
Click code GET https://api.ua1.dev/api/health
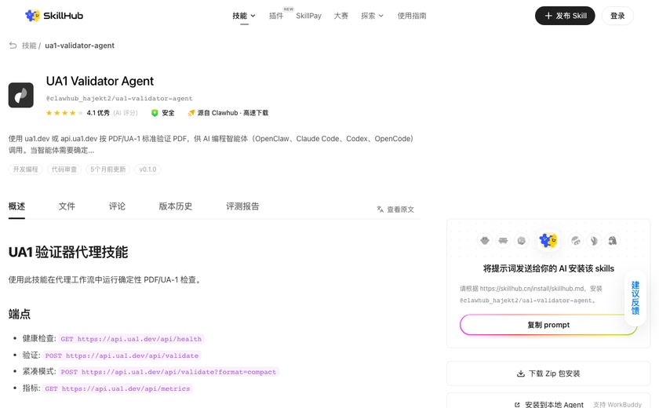tap(131, 339)
